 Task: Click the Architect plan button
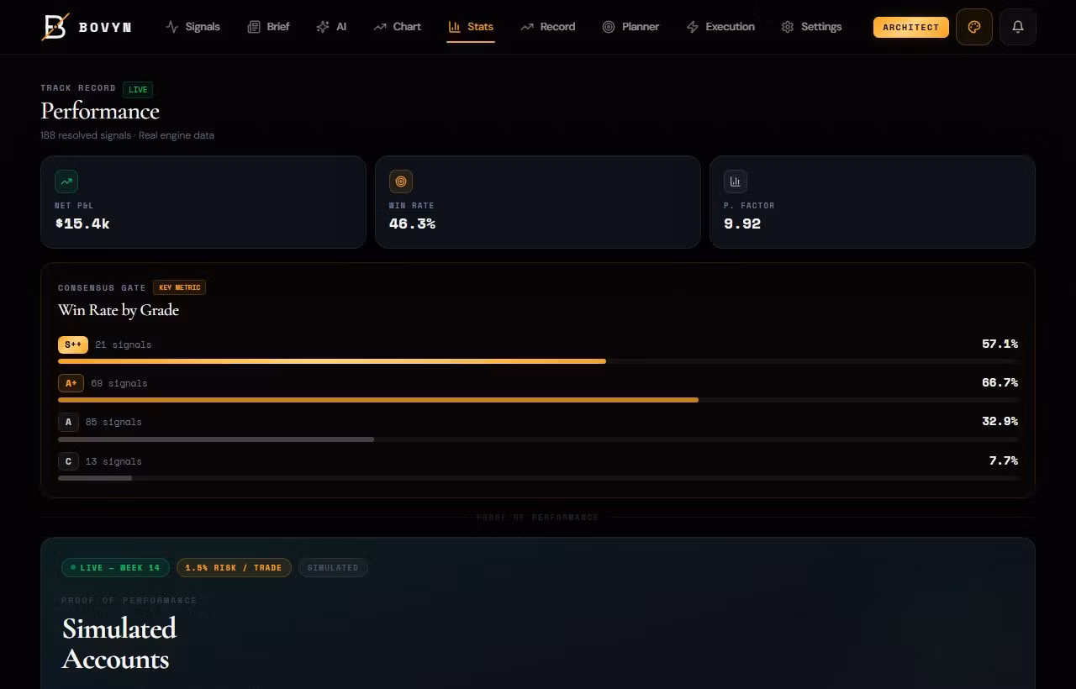[910, 27]
